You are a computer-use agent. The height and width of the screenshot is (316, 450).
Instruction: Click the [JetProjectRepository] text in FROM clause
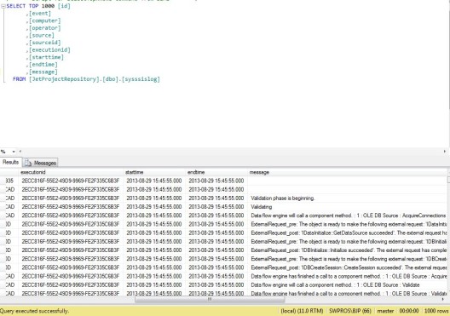click(64, 79)
